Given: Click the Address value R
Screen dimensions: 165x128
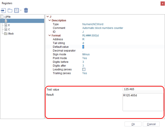Looking at the screenshot, I should click(x=83, y=39).
